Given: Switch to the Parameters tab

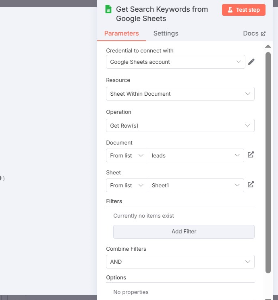Looking at the screenshot, I should point(121,33).
